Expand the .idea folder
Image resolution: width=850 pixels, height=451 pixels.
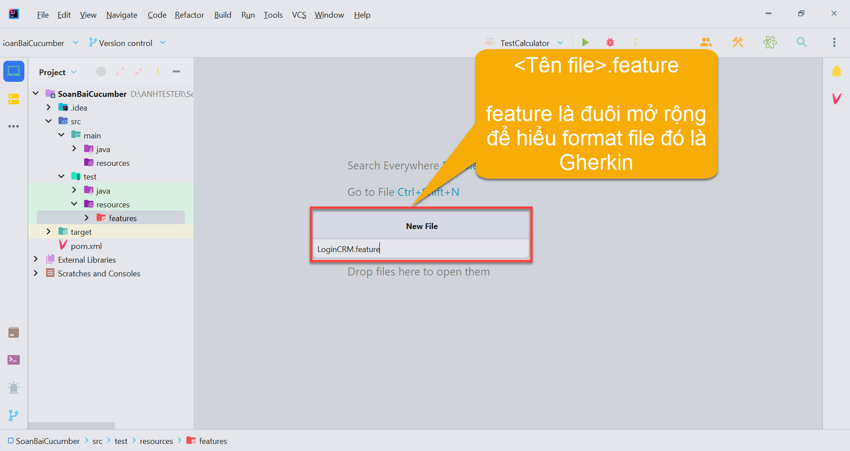click(49, 107)
